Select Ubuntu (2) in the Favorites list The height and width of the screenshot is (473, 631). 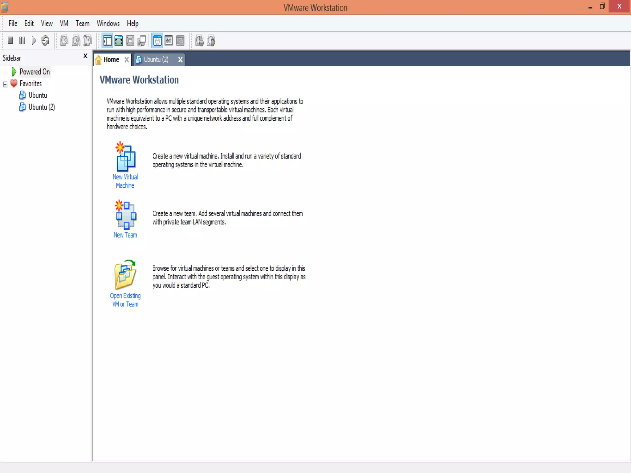point(42,107)
